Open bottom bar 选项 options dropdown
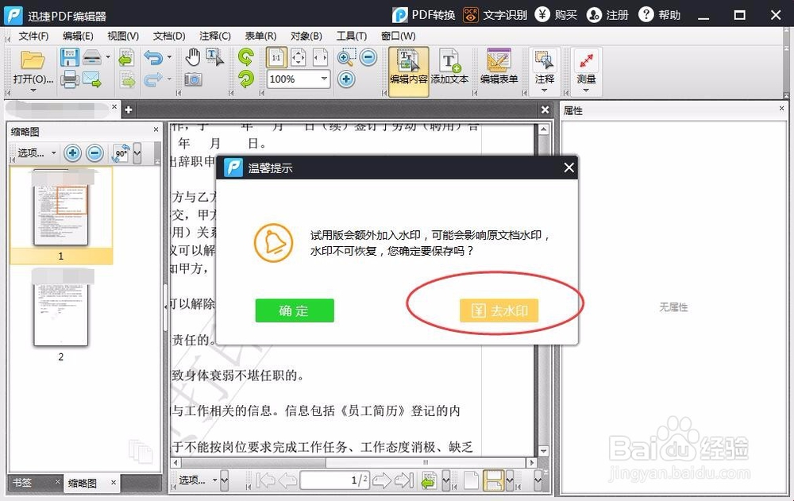794x501 pixels. 198,480
